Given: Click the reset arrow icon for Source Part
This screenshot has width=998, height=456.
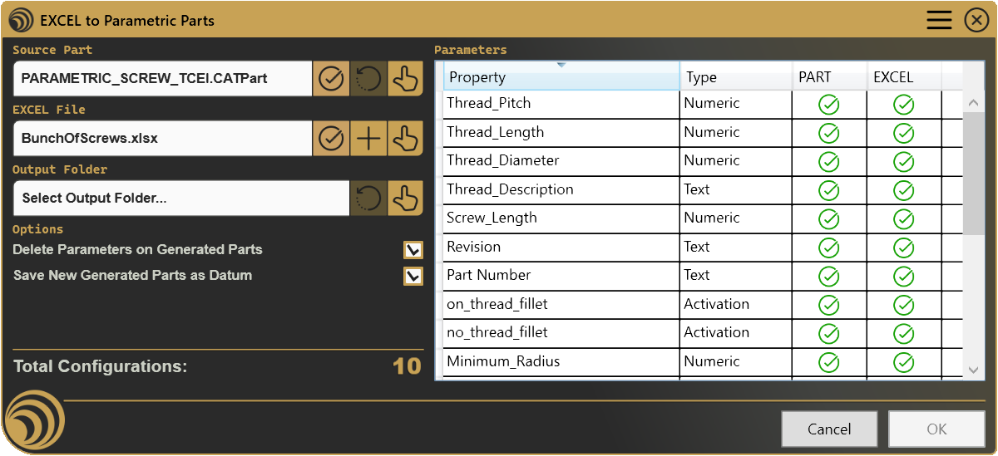Looking at the screenshot, I should click(368, 79).
